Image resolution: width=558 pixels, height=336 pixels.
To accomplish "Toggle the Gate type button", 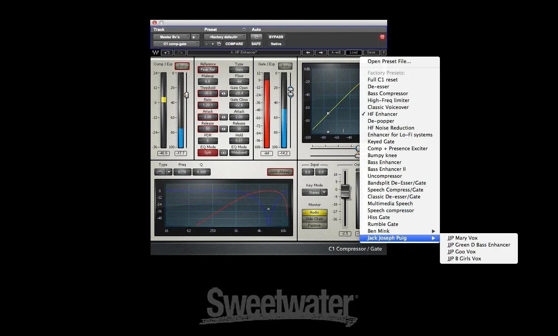I will pyautogui.click(x=239, y=70).
